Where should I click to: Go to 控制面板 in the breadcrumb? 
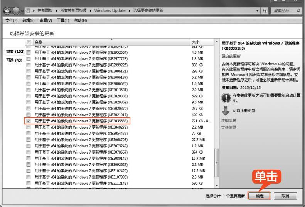(45, 10)
